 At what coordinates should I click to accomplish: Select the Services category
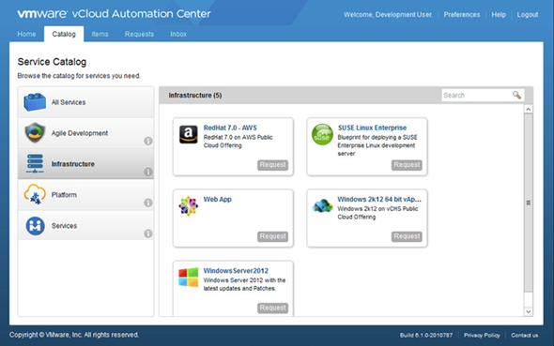click(85, 226)
